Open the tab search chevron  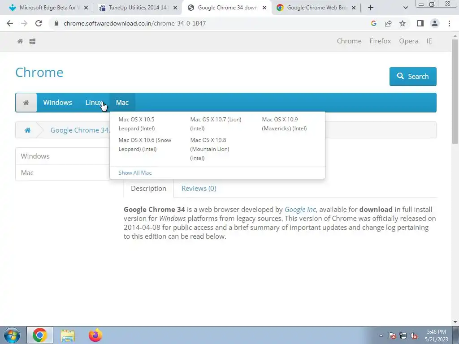(x=405, y=8)
